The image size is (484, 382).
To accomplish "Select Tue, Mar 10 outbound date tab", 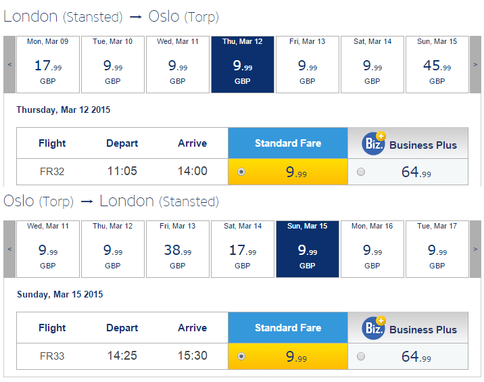I will tap(113, 64).
